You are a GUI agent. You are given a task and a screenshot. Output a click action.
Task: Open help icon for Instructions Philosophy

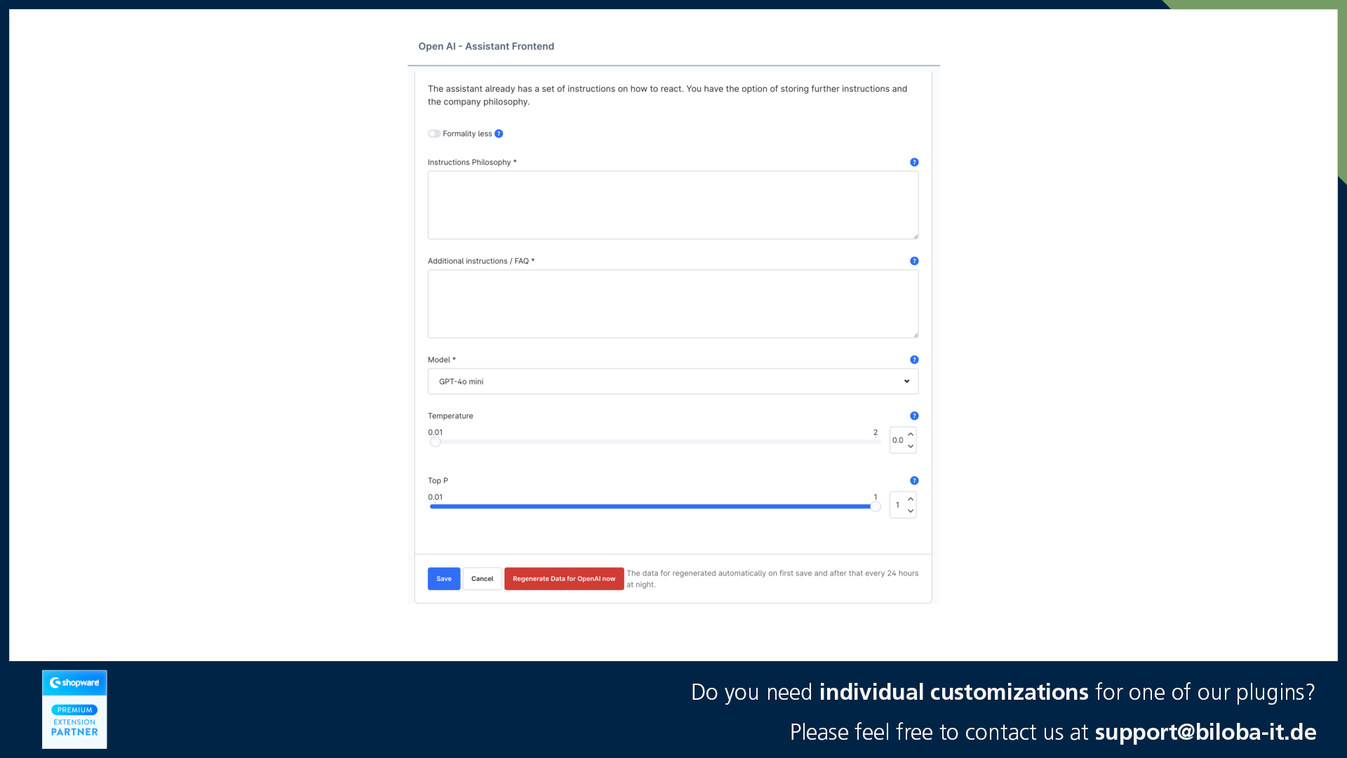[x=914, y=162]
